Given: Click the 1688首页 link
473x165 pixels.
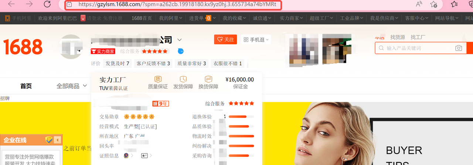Looking at the screenshot, I should point(142,18).
